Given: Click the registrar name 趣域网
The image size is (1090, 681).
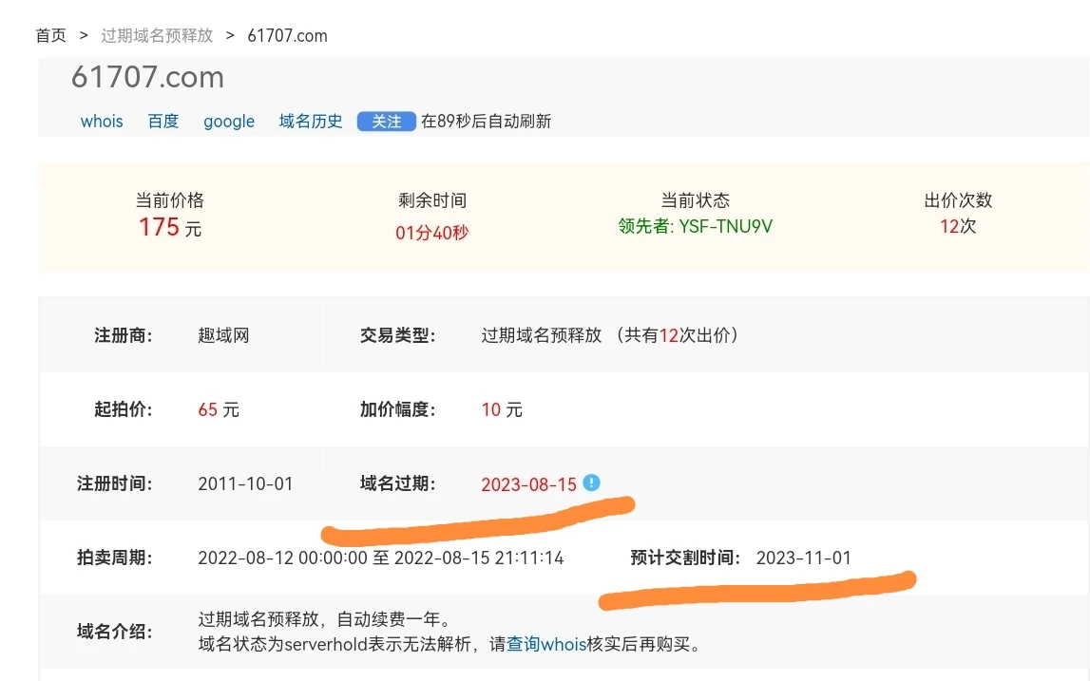Looking at the screenshot, I should click(223, 335).
